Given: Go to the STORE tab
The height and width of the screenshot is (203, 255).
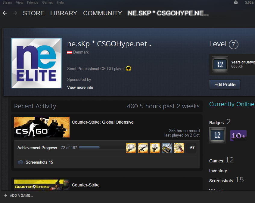Looking at the screenshot, I should (x=33, y=13).
